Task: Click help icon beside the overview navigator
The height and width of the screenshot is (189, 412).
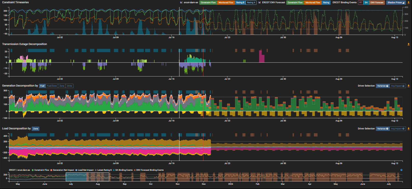Action: tap(401, 170)
